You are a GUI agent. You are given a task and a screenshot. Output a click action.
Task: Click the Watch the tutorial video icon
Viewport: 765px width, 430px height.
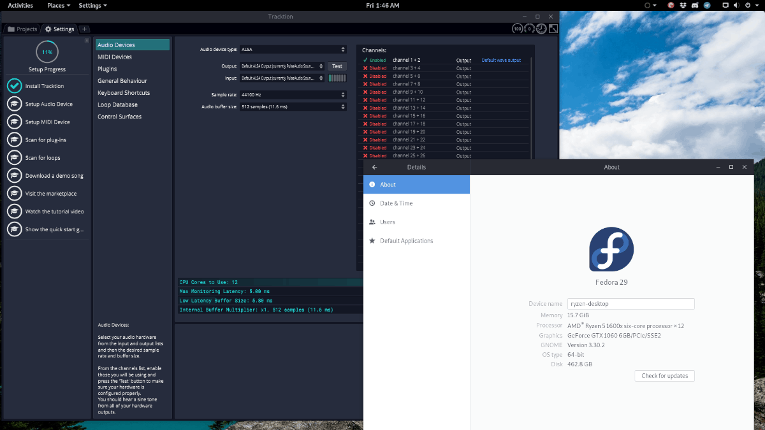point(14,211)
